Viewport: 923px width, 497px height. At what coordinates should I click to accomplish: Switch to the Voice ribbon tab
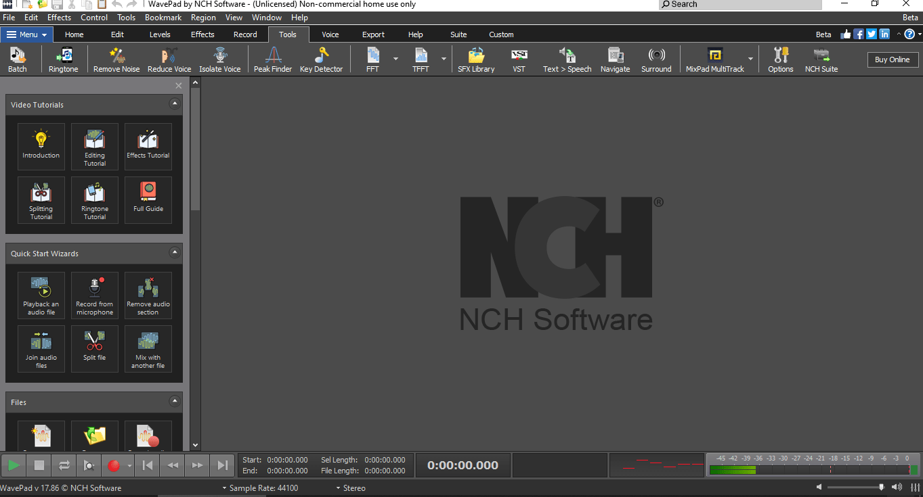(x=330, y=34)
